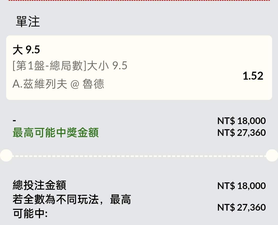
Task: Click the left circular notch on the divider
Action: 6,155
